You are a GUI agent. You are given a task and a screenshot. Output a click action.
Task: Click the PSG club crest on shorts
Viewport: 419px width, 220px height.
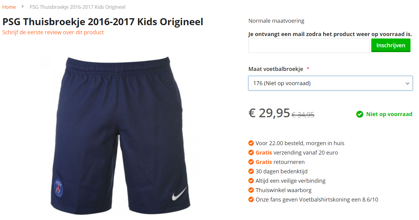(58, 188)
